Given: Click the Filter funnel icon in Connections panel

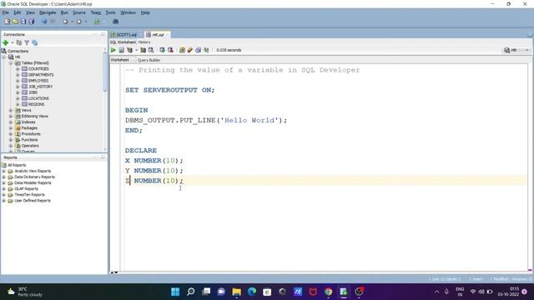Looking at the screenshot, I should 27,42.
